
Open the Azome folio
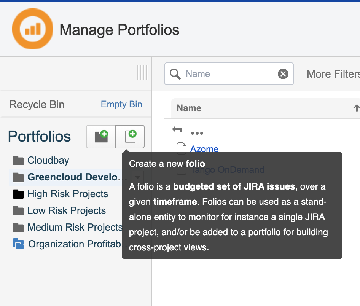(x=204, y=149)
